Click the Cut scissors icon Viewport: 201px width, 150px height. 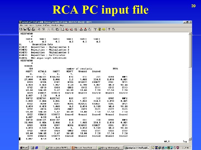point(49,29)
